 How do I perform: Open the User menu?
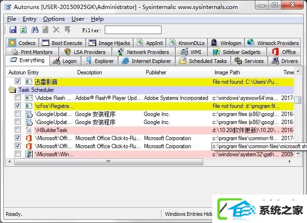click(78, 19)
